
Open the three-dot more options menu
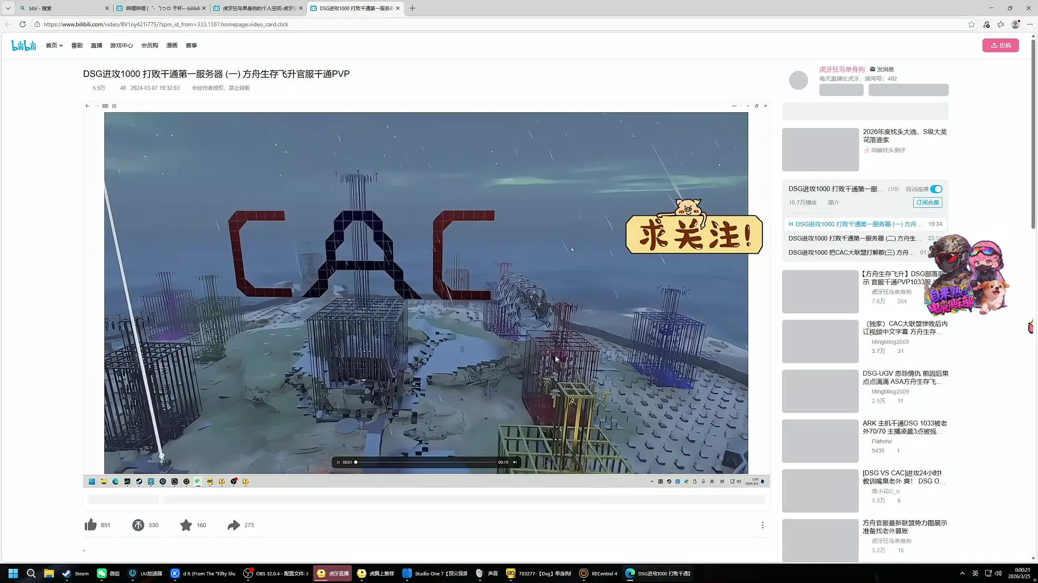(762, 525)
